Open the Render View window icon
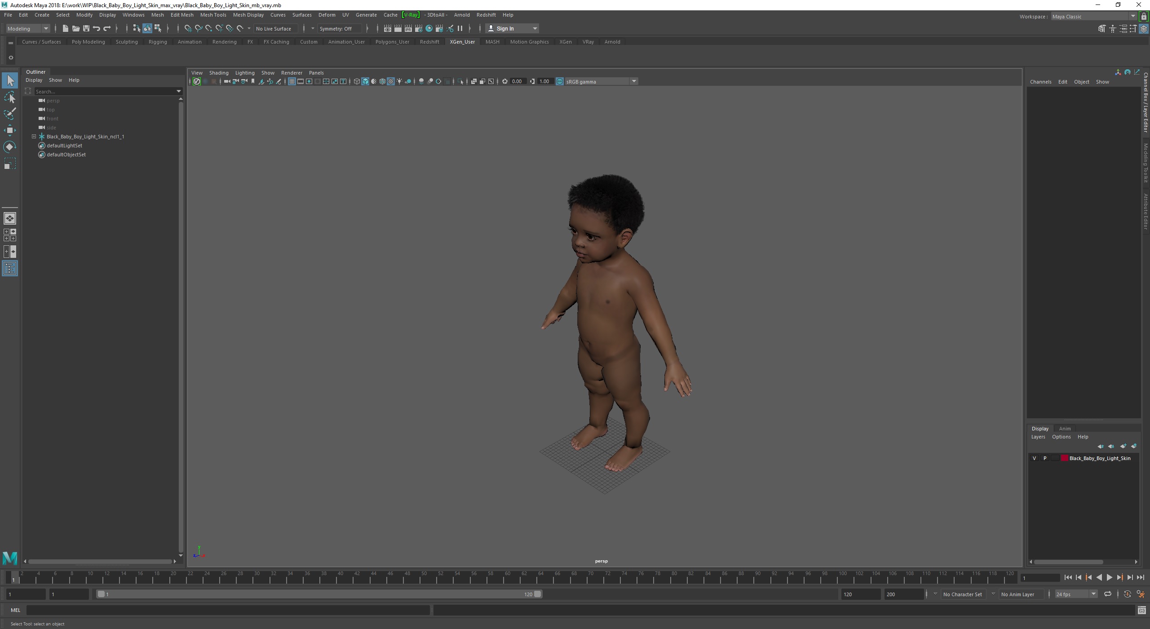 coord(387,28)
